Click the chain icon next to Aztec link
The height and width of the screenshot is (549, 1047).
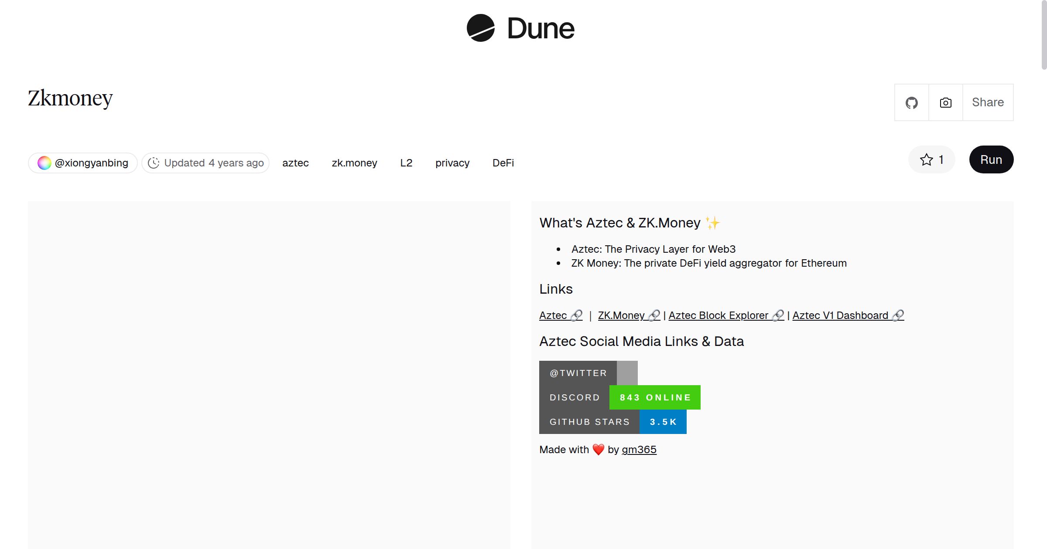tap(576, 315)
